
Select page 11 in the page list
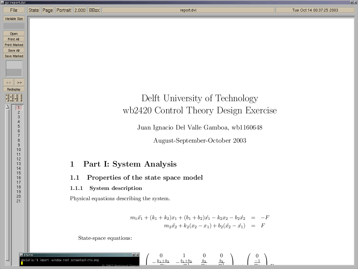point(19,154)
